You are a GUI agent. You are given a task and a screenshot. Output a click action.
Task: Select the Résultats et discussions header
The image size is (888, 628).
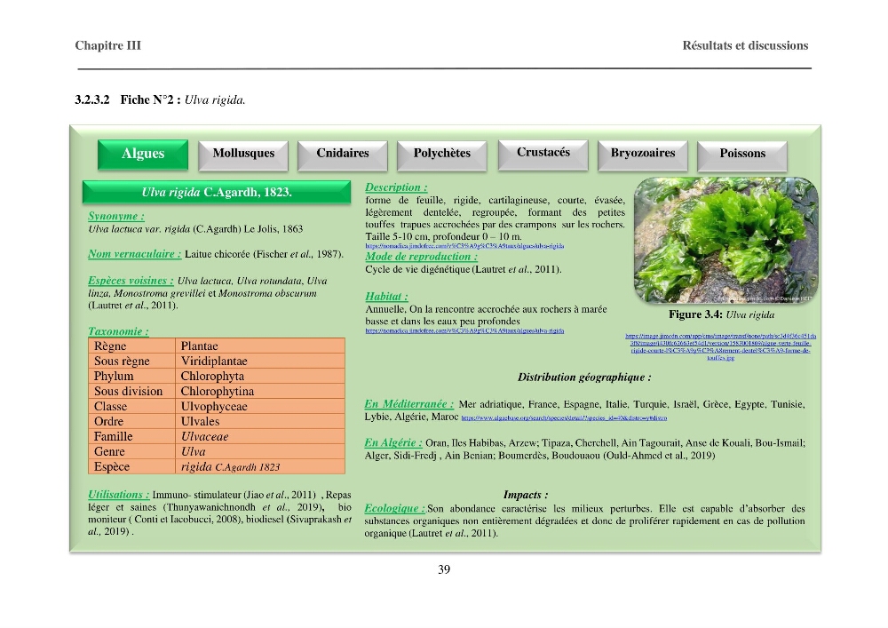[x=745, y=45]
